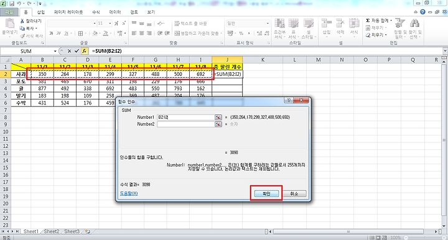Click 복사 copy in the clipboard group
Image resolution: width=448 pixels, height=240 pixels.
pyautogui.click(x=29, y=29)
